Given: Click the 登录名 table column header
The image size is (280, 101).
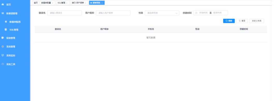Looking at the screenshot, I should click(58, 29).
